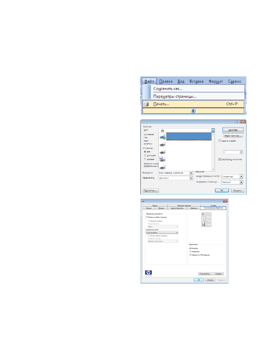Enable печать в файл checkbox

tap(220, 141)
